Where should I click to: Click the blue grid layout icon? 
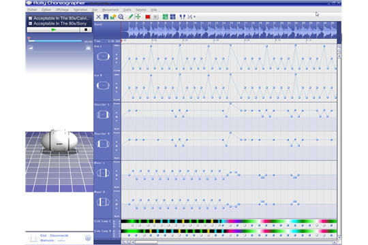[172, 16]
